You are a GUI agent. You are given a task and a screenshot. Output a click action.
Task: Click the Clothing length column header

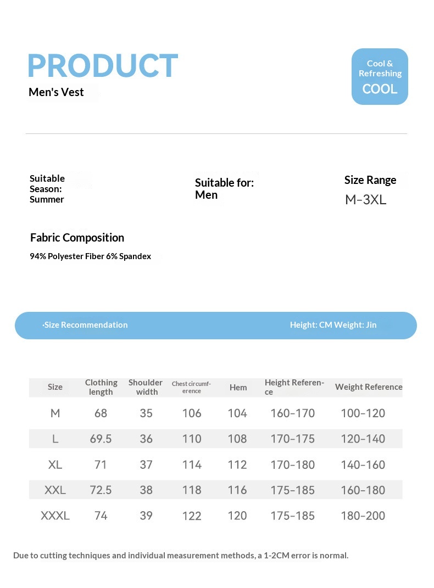coord(101,387)
